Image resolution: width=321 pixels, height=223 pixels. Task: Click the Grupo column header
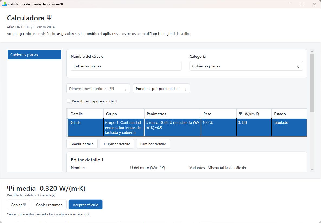[x=124, y=114]
